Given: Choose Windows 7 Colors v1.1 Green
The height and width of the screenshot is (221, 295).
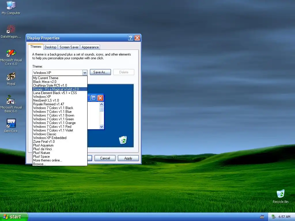Looking at the screenshot, I should point(60,119).
